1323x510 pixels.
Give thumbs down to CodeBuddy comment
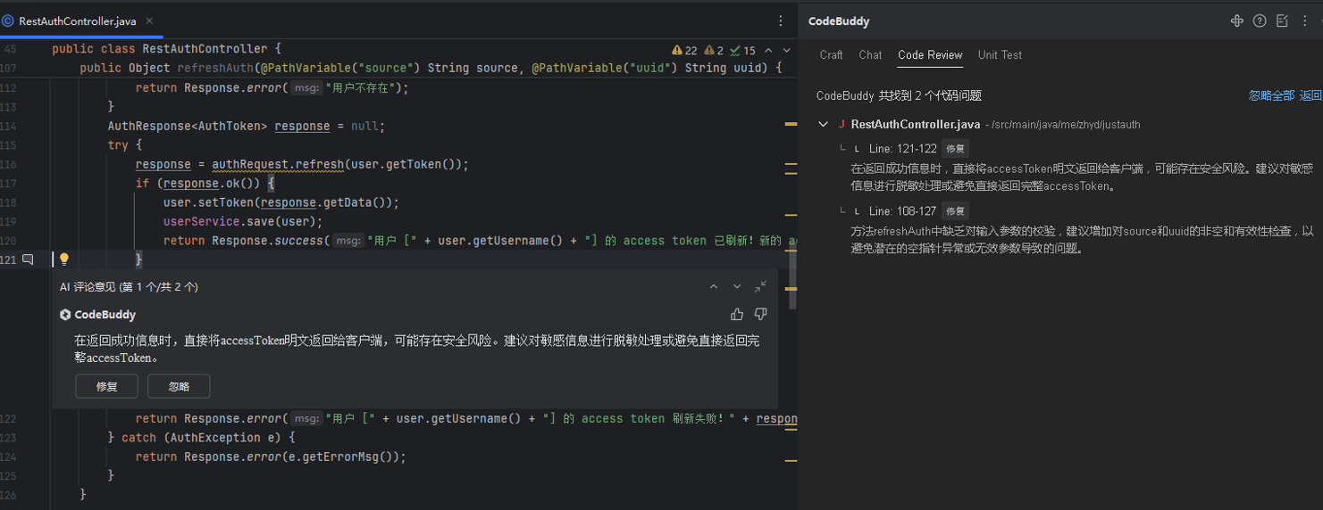point(760,314)
